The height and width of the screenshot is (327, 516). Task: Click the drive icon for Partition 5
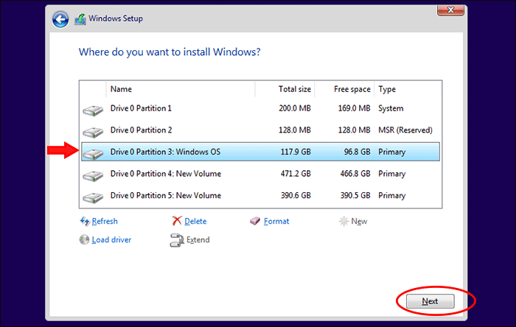tap(94, 197)
